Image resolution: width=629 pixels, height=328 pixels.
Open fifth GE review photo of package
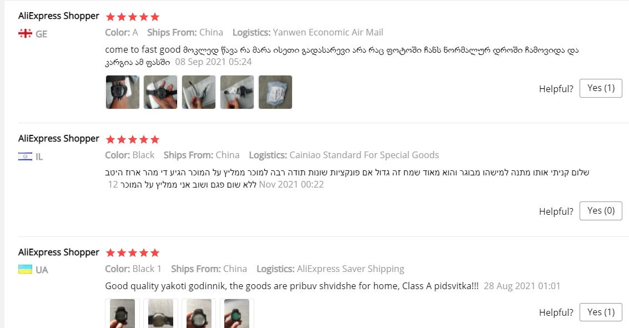(275, 92)
